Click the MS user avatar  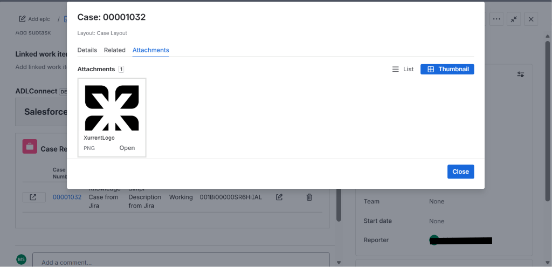coord(22,259)
